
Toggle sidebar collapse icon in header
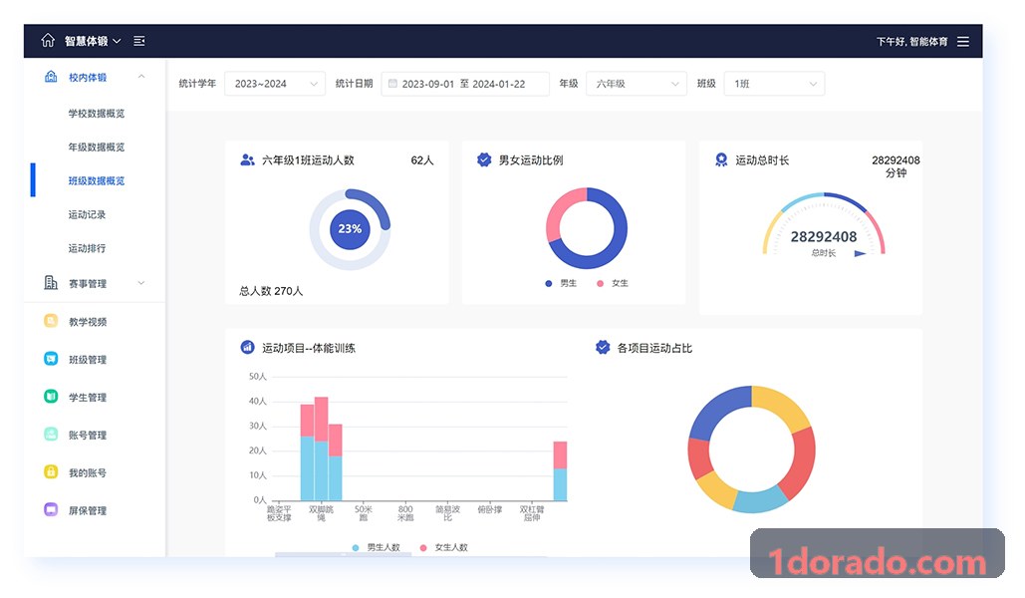(139, 41)
